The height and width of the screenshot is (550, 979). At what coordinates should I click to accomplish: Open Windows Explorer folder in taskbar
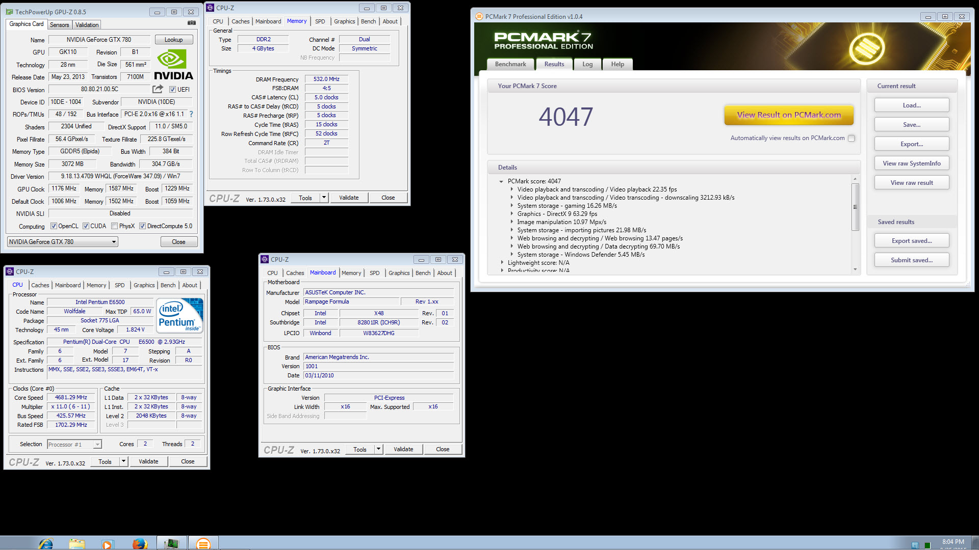(77, 543)
